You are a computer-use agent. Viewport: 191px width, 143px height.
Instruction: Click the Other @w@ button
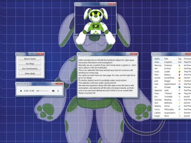point(30,73)
